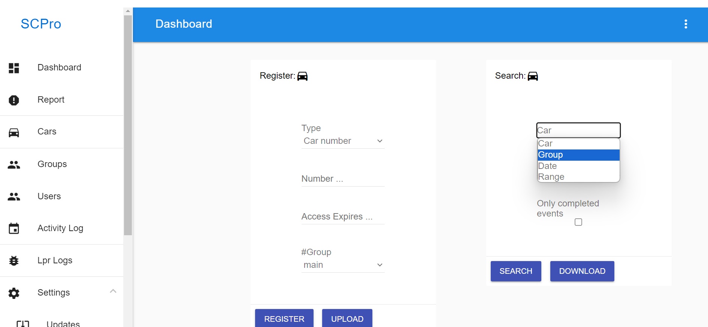
Task: Click the Lpr Logs bug icon
Action: click(14, 260)
